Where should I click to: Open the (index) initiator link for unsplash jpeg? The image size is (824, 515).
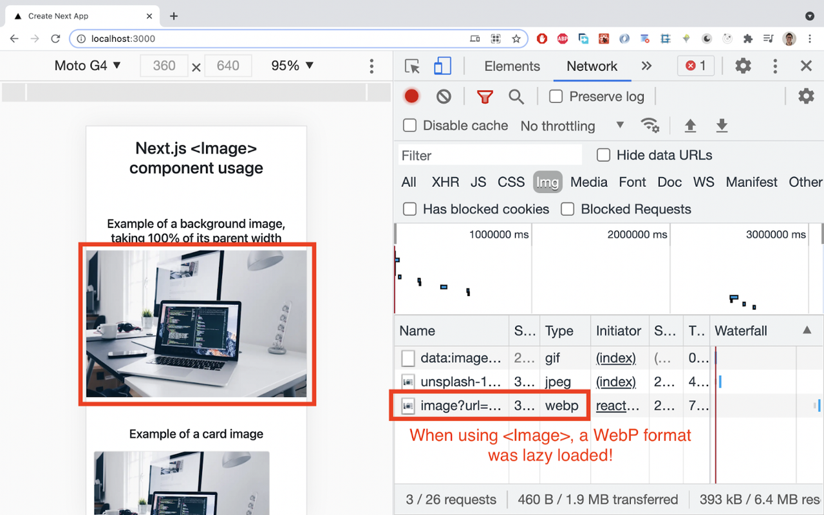[615, 382]
